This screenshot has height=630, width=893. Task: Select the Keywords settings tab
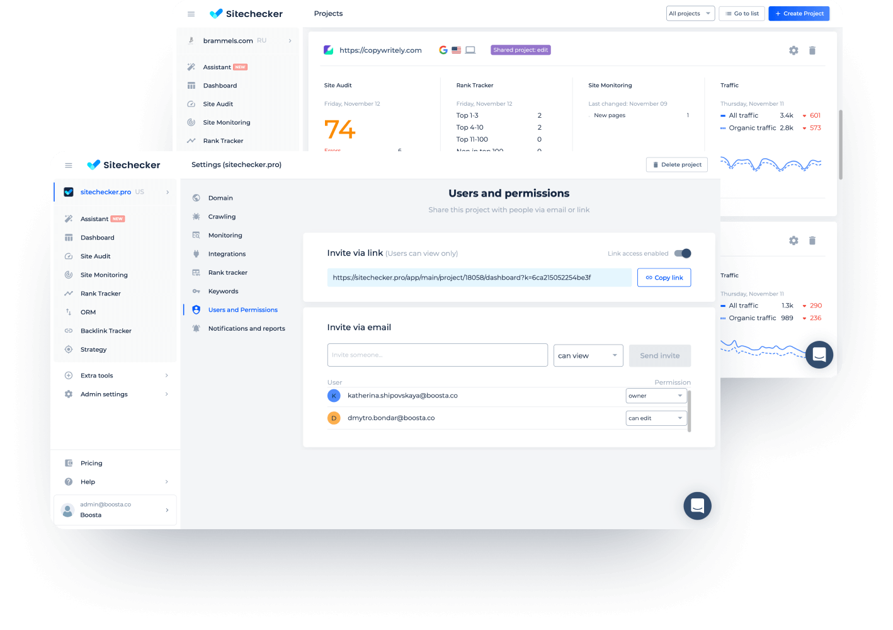223,291
